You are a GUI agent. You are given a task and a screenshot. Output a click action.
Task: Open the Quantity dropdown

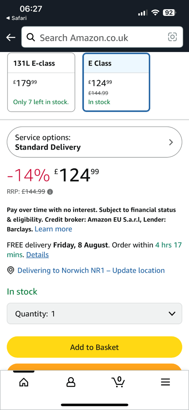pos(94,314)
